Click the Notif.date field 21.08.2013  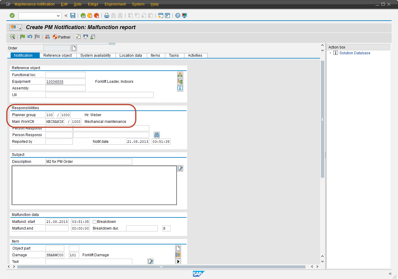(x=138, y=142)
